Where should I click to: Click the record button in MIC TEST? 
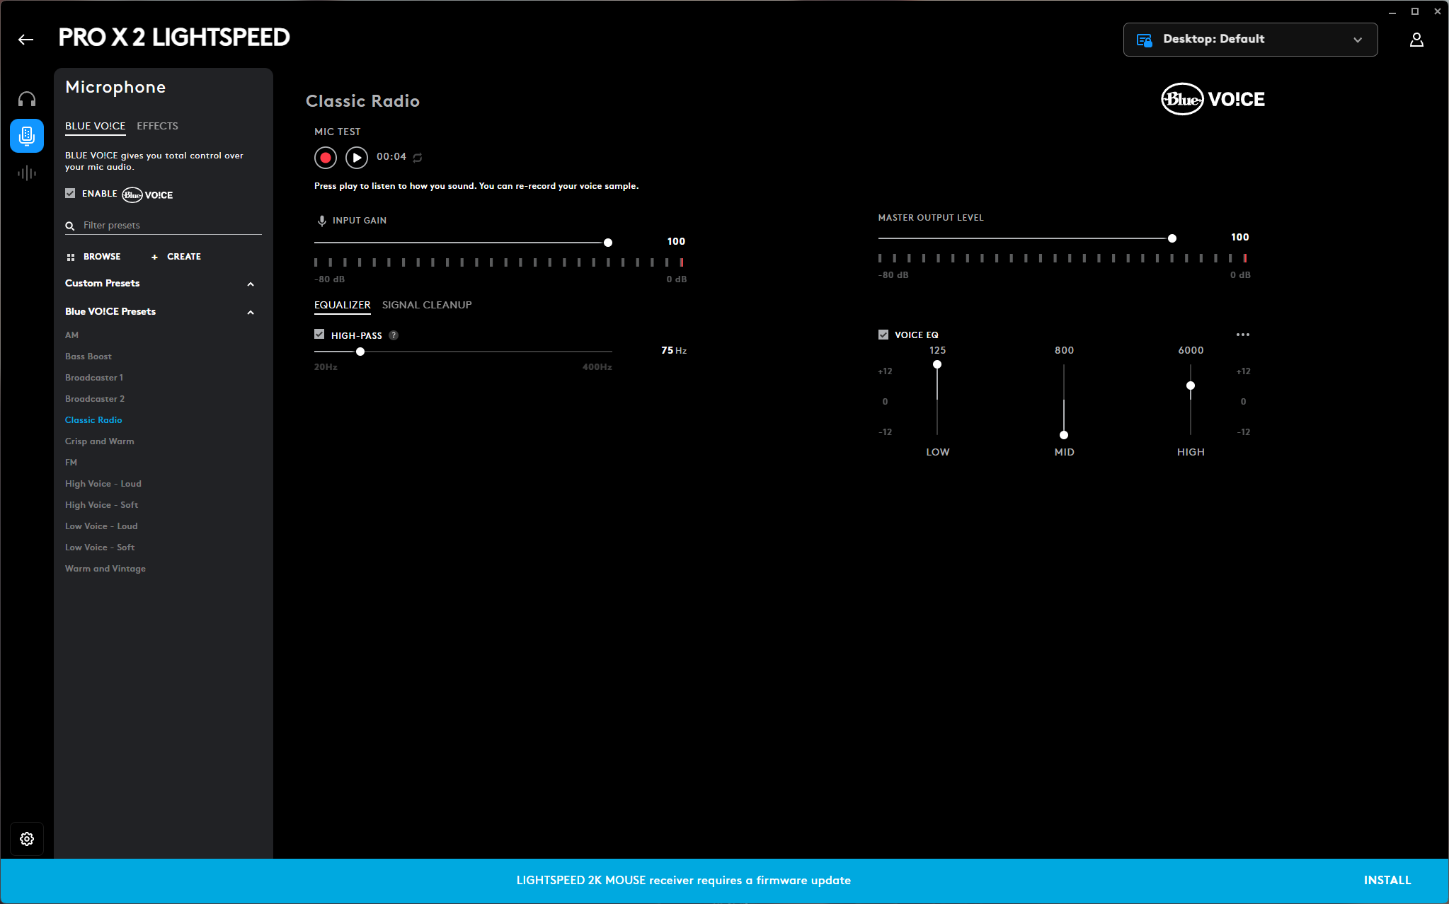coord(326,156)
